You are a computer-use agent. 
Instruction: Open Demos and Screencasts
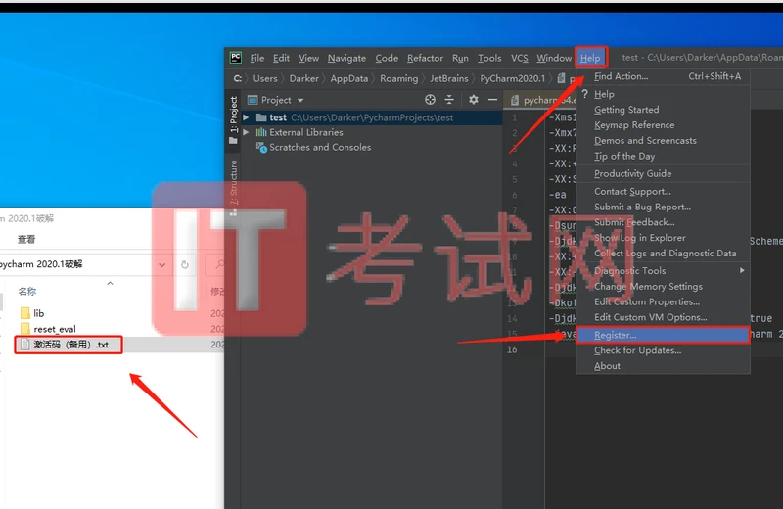pos(664,140)
